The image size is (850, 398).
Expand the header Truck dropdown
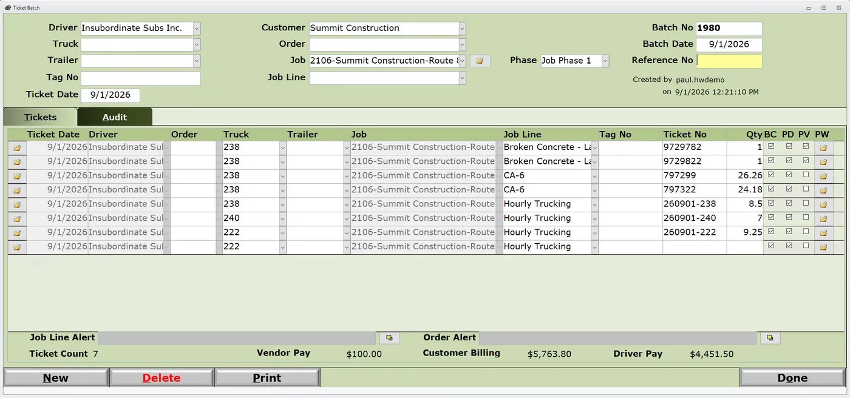pyautogui.click(x=196, y=45)
